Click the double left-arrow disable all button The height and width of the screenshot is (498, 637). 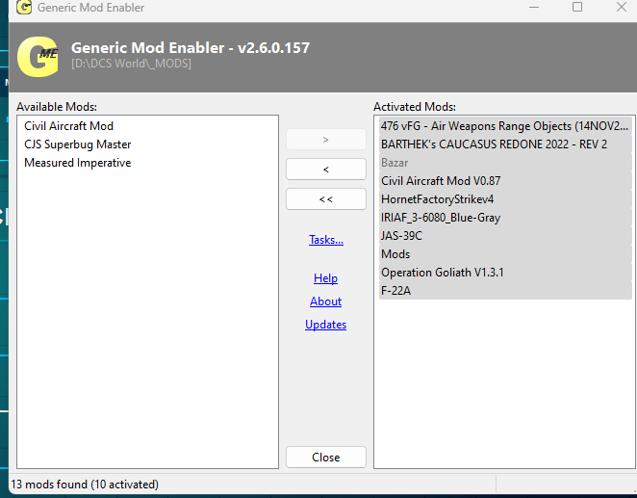[326, 199]
